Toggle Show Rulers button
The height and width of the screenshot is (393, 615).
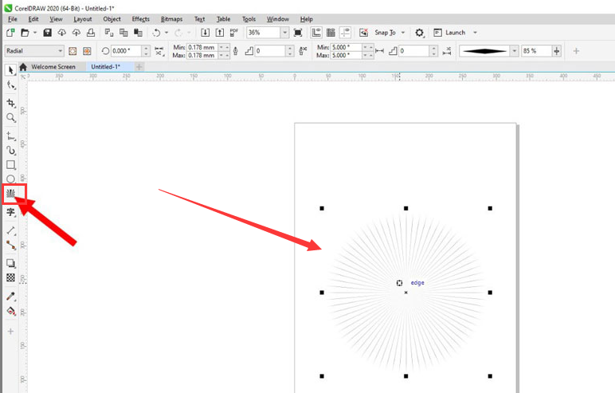(x=316, y=33)
